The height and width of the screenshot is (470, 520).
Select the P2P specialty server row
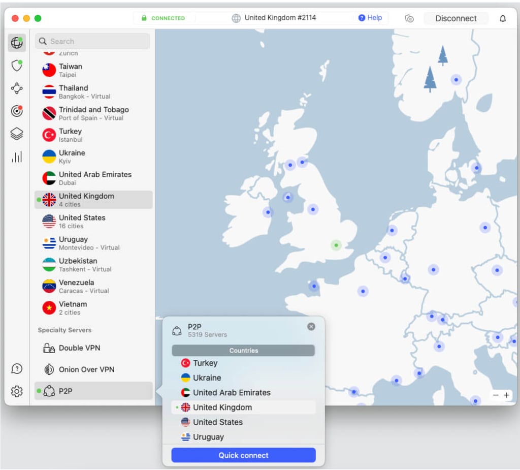click(93, 391)
